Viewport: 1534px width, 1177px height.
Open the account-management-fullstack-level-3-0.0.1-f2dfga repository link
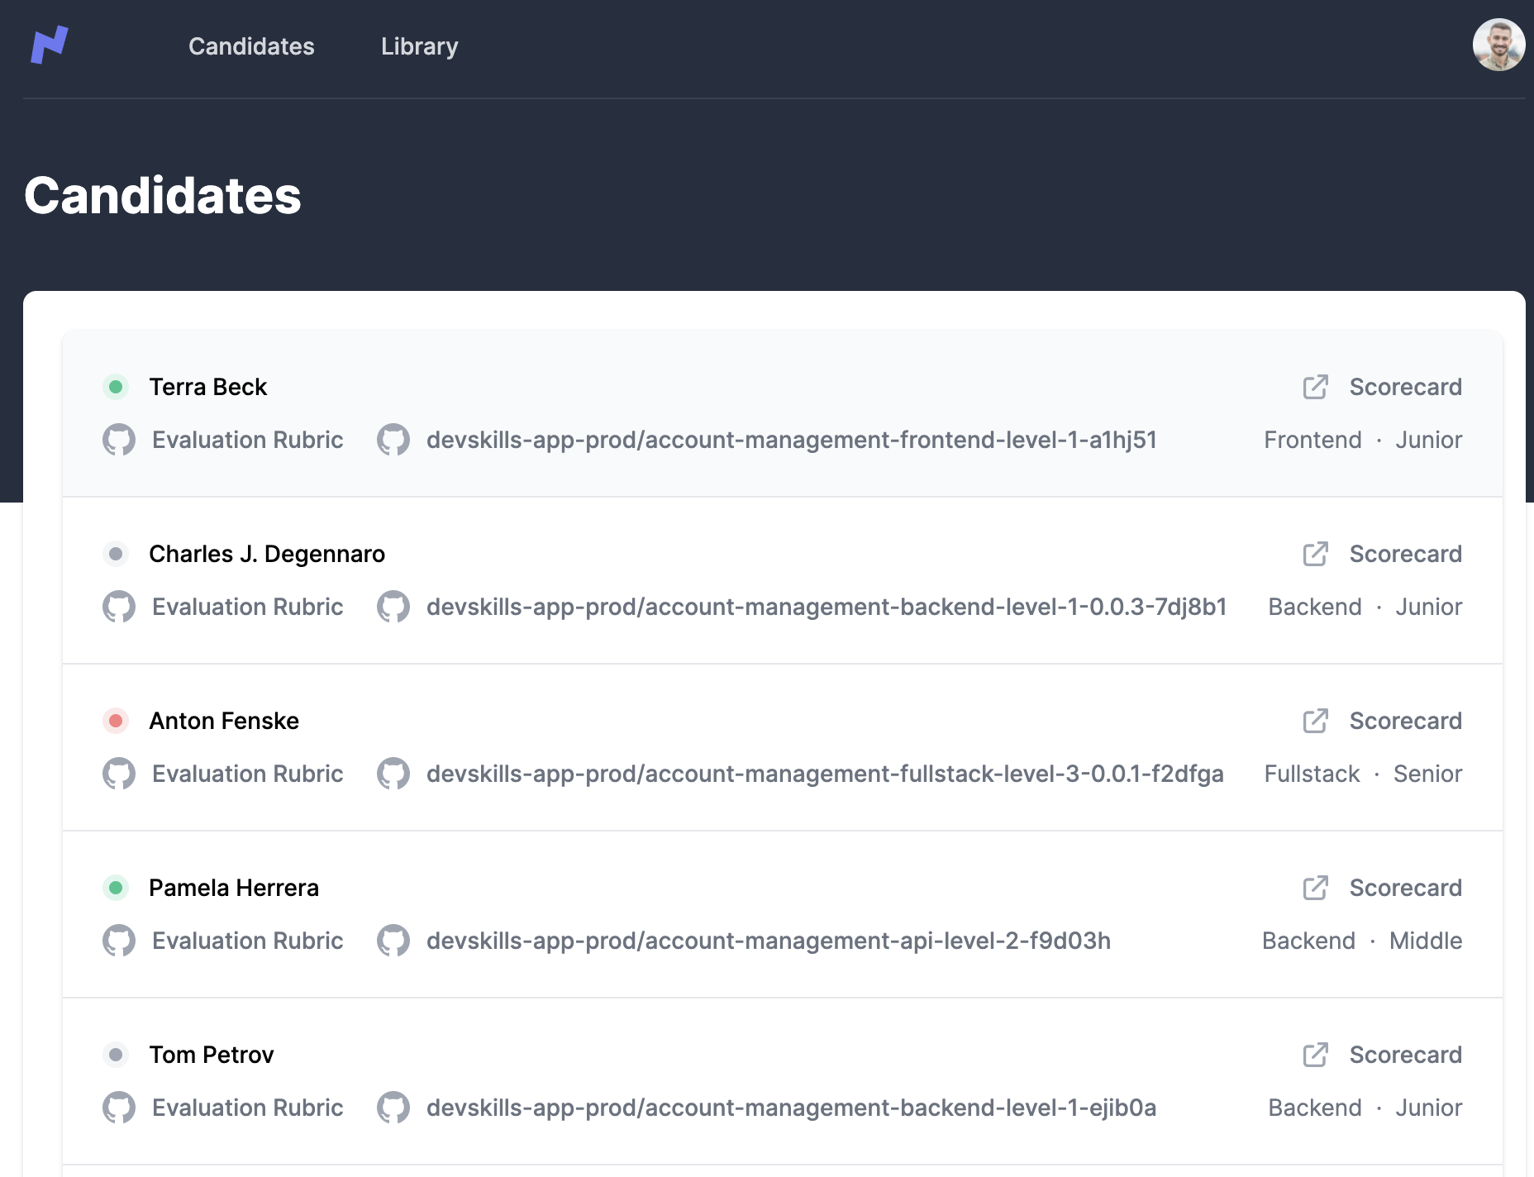tap(825, 774)
